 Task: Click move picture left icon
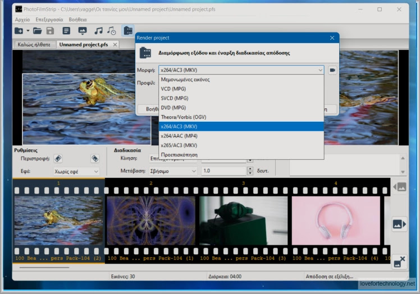click(x=399, y=187)
